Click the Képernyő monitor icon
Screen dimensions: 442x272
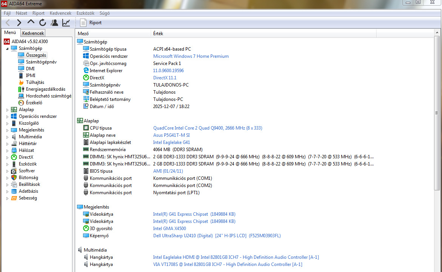(86, 236)
